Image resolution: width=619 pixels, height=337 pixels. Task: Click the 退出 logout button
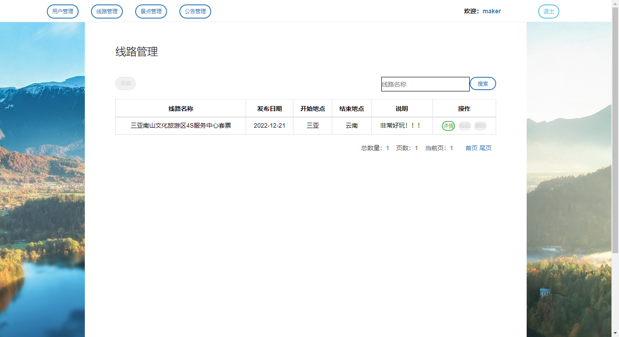[x=549, y=11]
